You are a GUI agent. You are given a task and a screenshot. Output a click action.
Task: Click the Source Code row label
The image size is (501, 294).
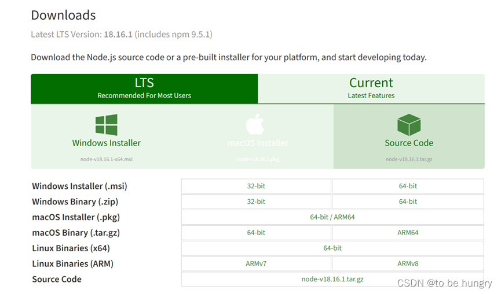57,280
